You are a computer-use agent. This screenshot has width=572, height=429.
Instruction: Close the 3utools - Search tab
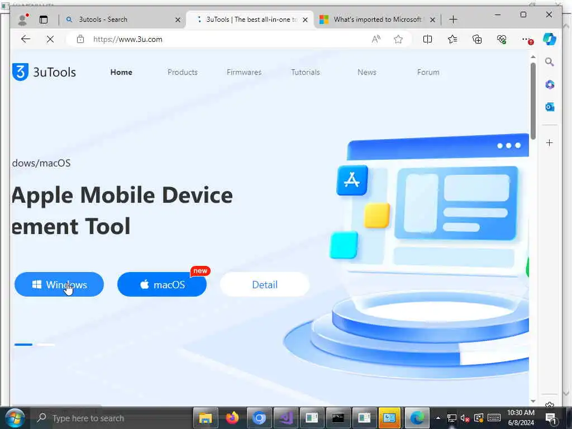178,20
